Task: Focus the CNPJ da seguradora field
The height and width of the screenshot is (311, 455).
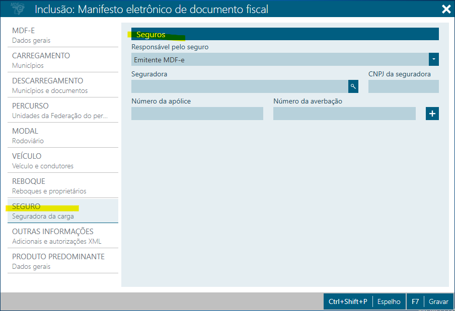Action: coord(403,86)
